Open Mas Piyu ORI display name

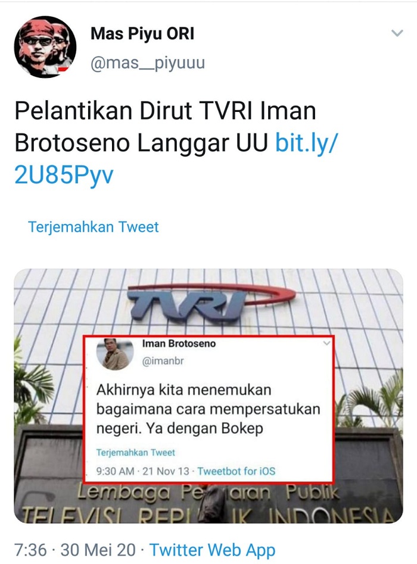point(142,34)
